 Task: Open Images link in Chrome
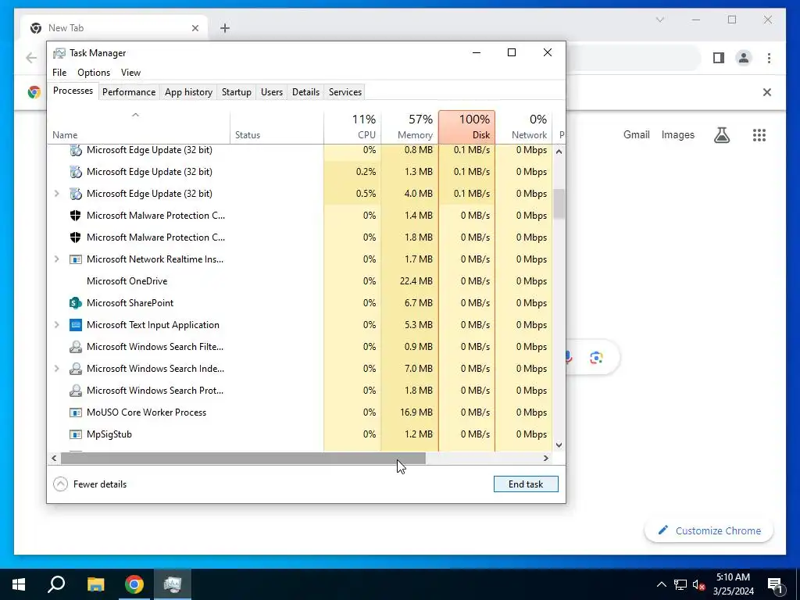(x=677, y=134)
